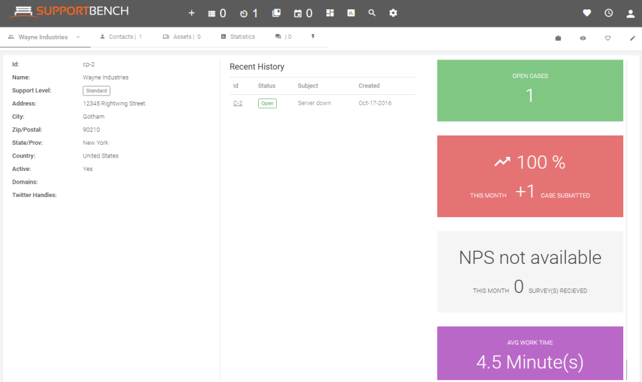Open the timer icon showing 1
Viewport: 642px width, 382px height.
coord(249,13)
